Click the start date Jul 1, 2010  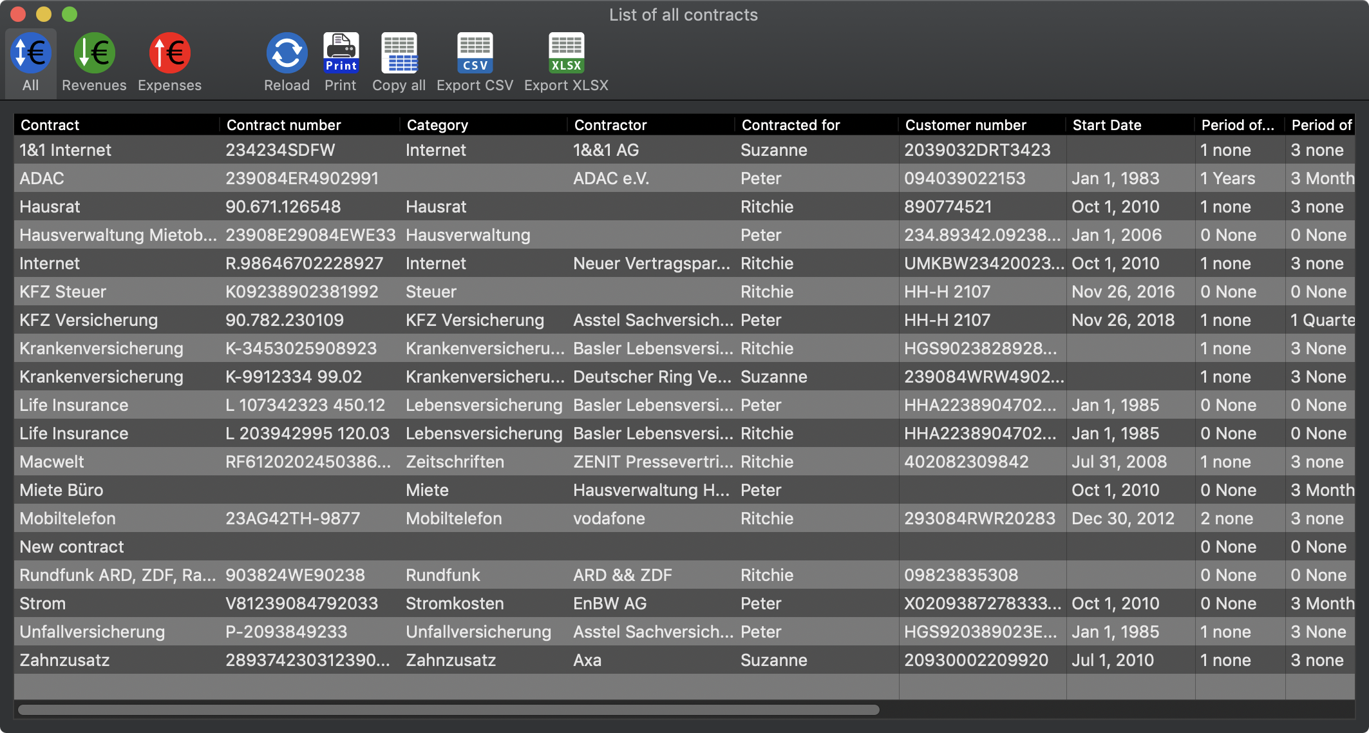[1113, 660]
